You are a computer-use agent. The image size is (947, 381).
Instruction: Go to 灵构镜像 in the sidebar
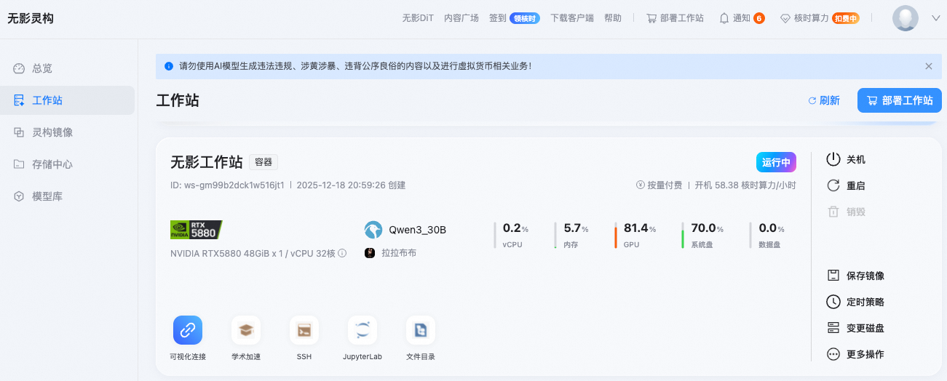[52, 132]
